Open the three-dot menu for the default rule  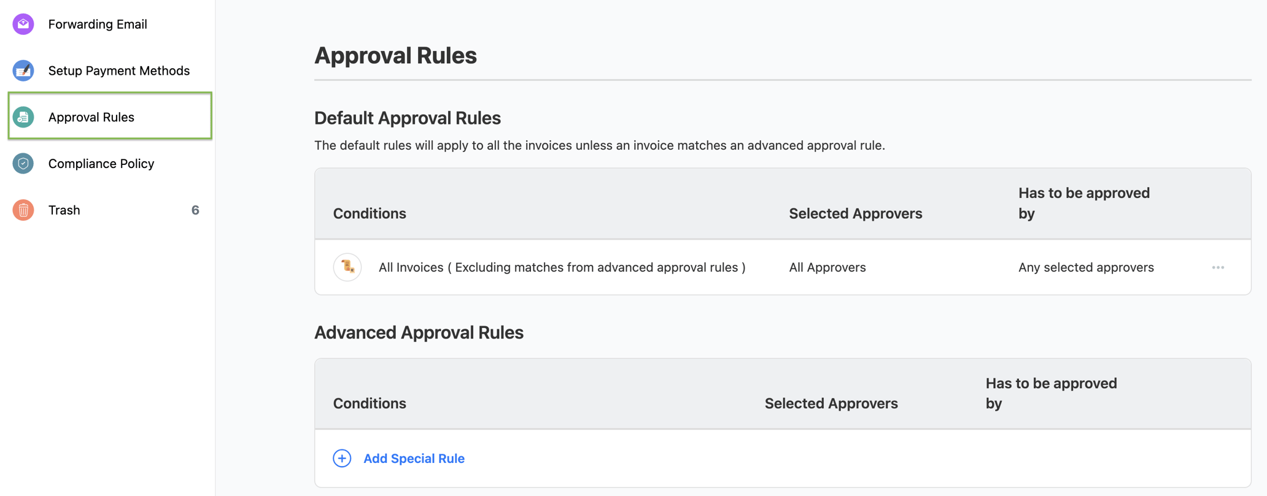point(1218,267)
